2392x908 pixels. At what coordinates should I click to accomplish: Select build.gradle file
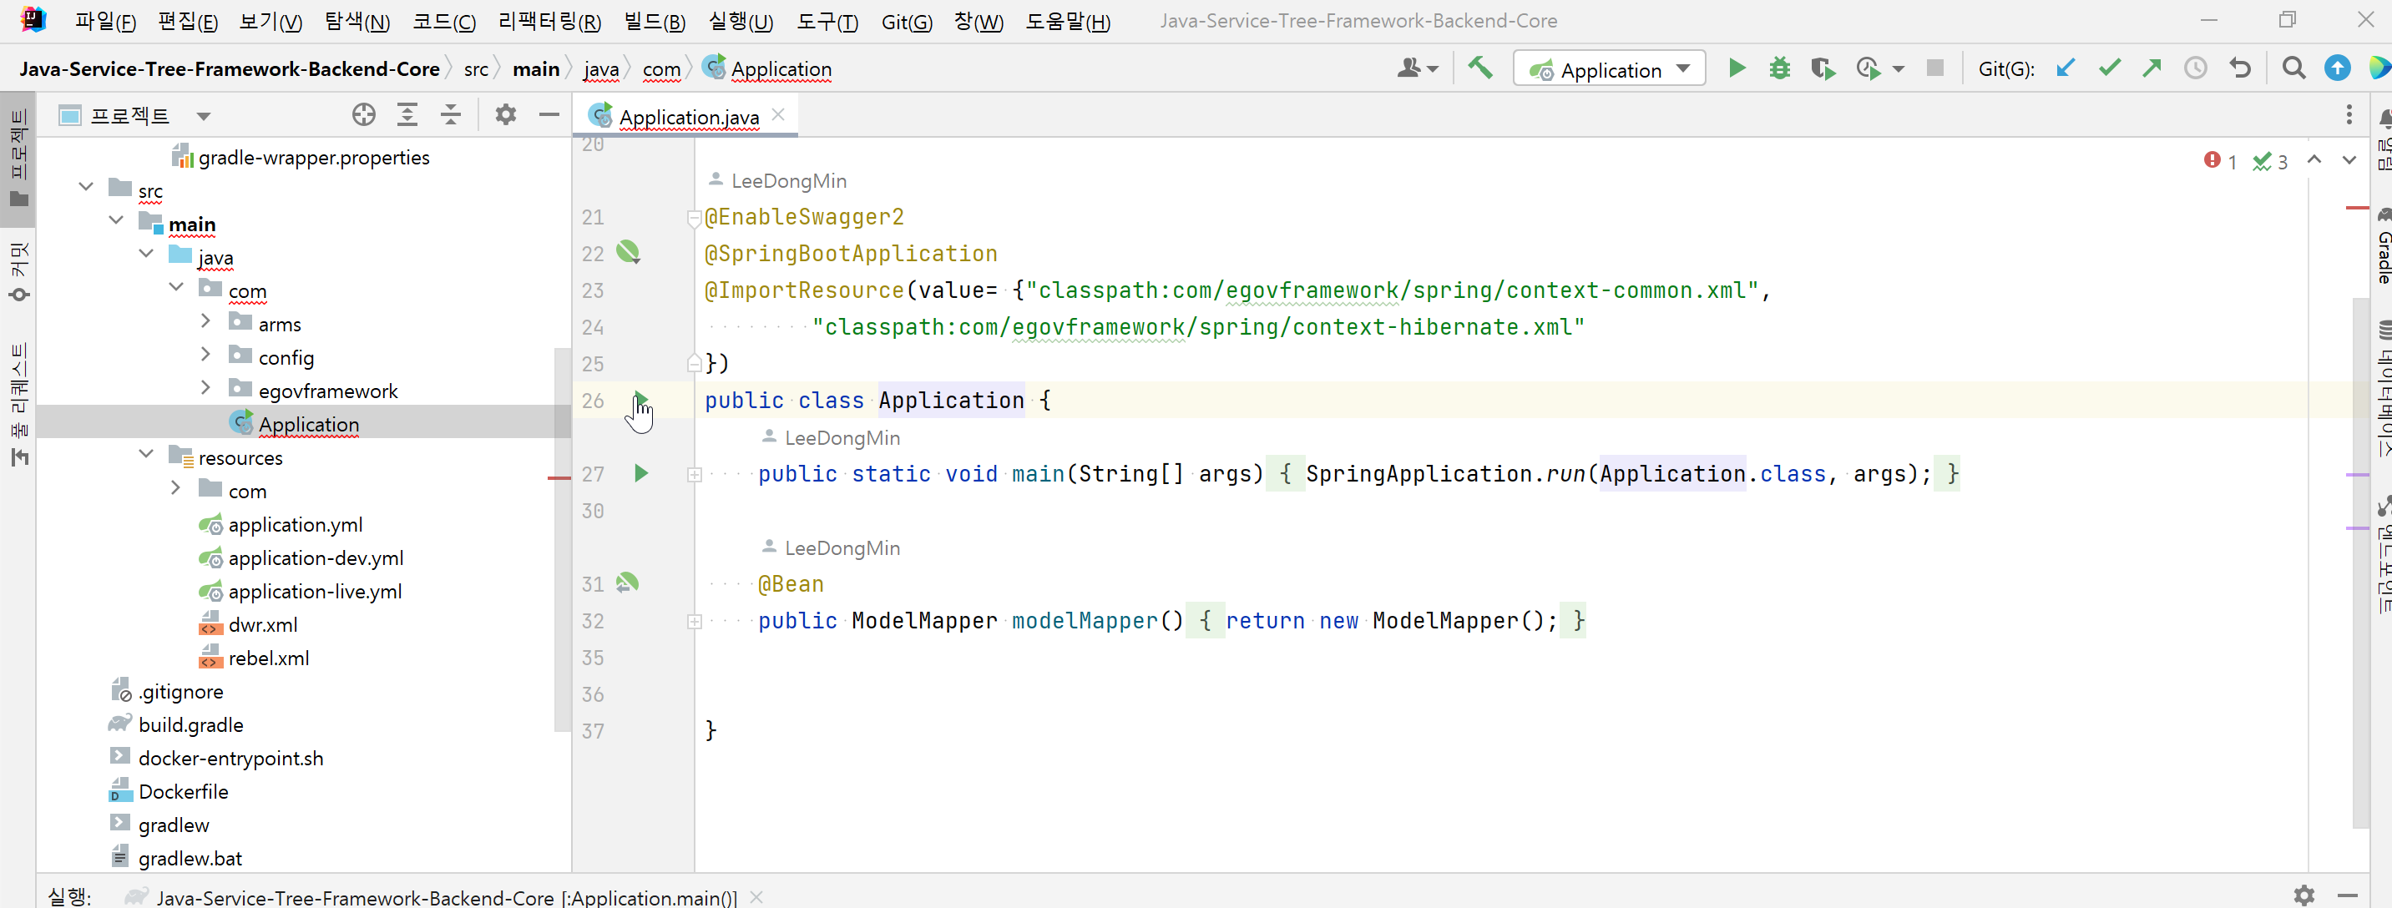190,725
